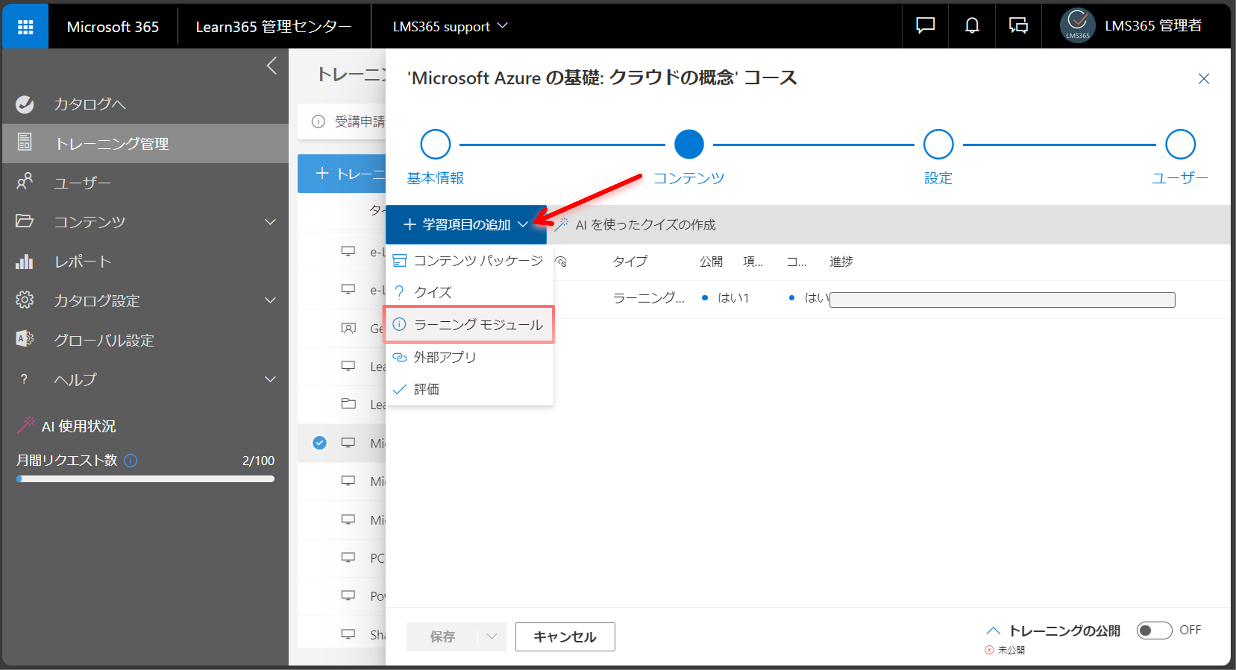This screenshot has height=670, width=1236.
Task: Collapse the left sidebar with the arrow
Action: click(x=271, y=66)
